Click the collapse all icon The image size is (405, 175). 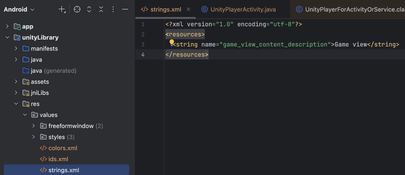coord(101,10)
